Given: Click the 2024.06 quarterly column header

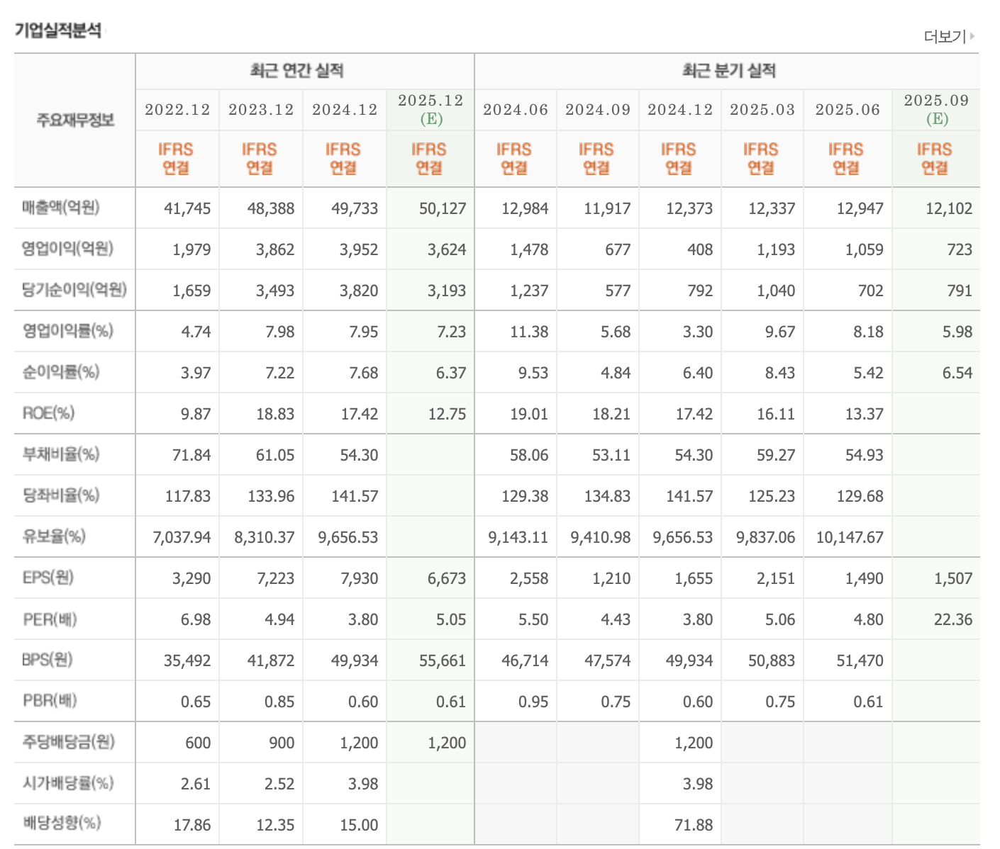Looking at the screenshot, I should pos(516,110).
